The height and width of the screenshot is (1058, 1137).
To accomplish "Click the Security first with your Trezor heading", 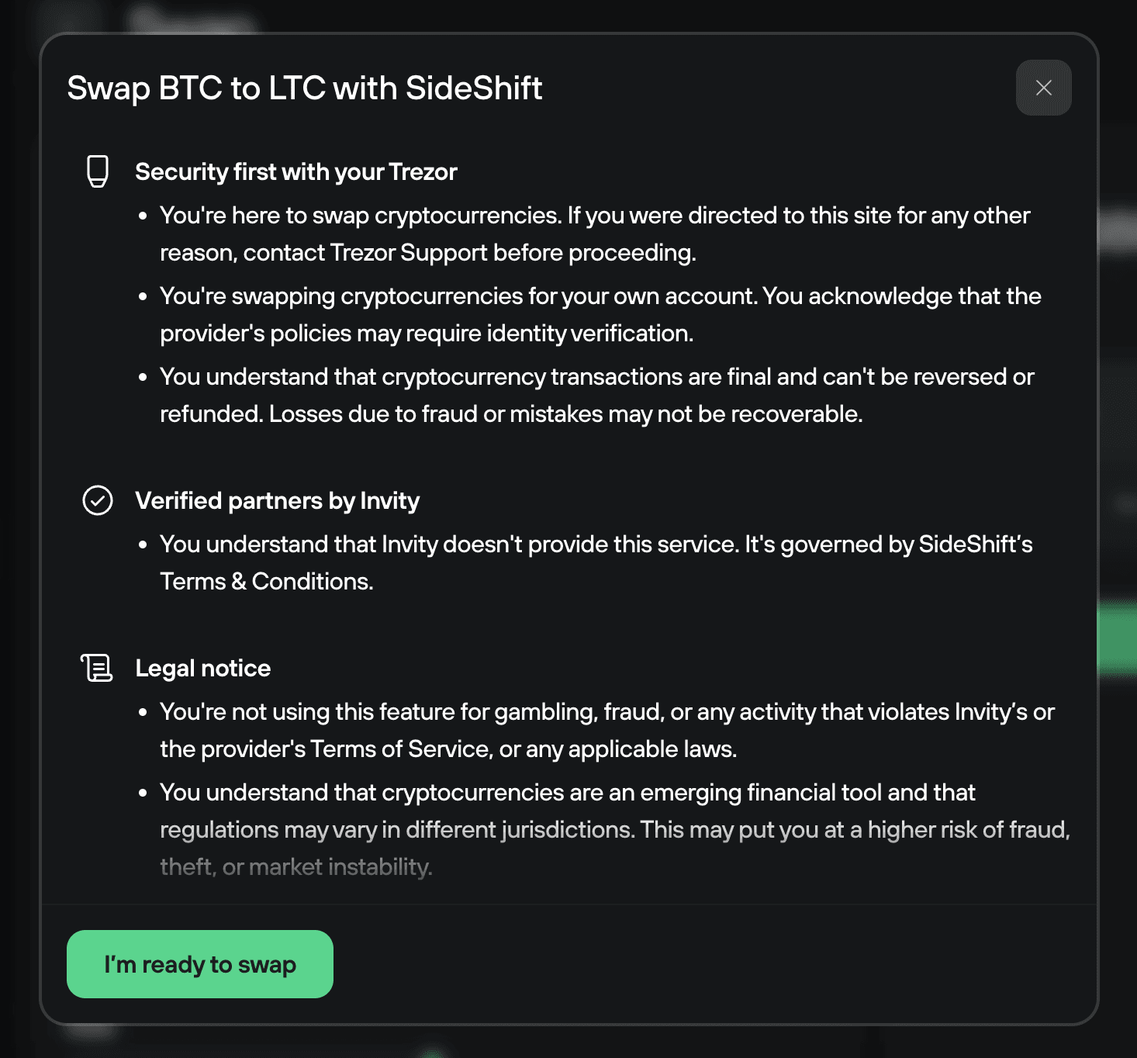I will click(297, 171).
